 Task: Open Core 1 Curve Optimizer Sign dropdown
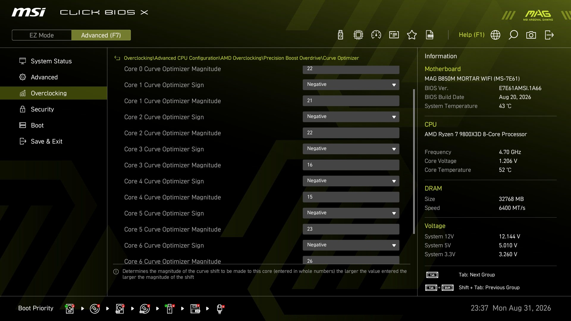click(x=351, y=85)
